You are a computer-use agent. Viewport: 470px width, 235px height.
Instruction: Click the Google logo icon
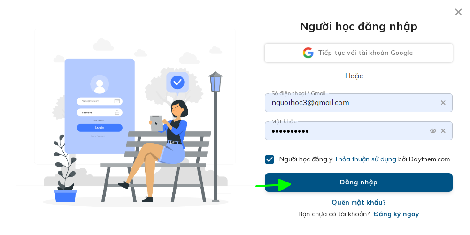[x=308, y=53]
